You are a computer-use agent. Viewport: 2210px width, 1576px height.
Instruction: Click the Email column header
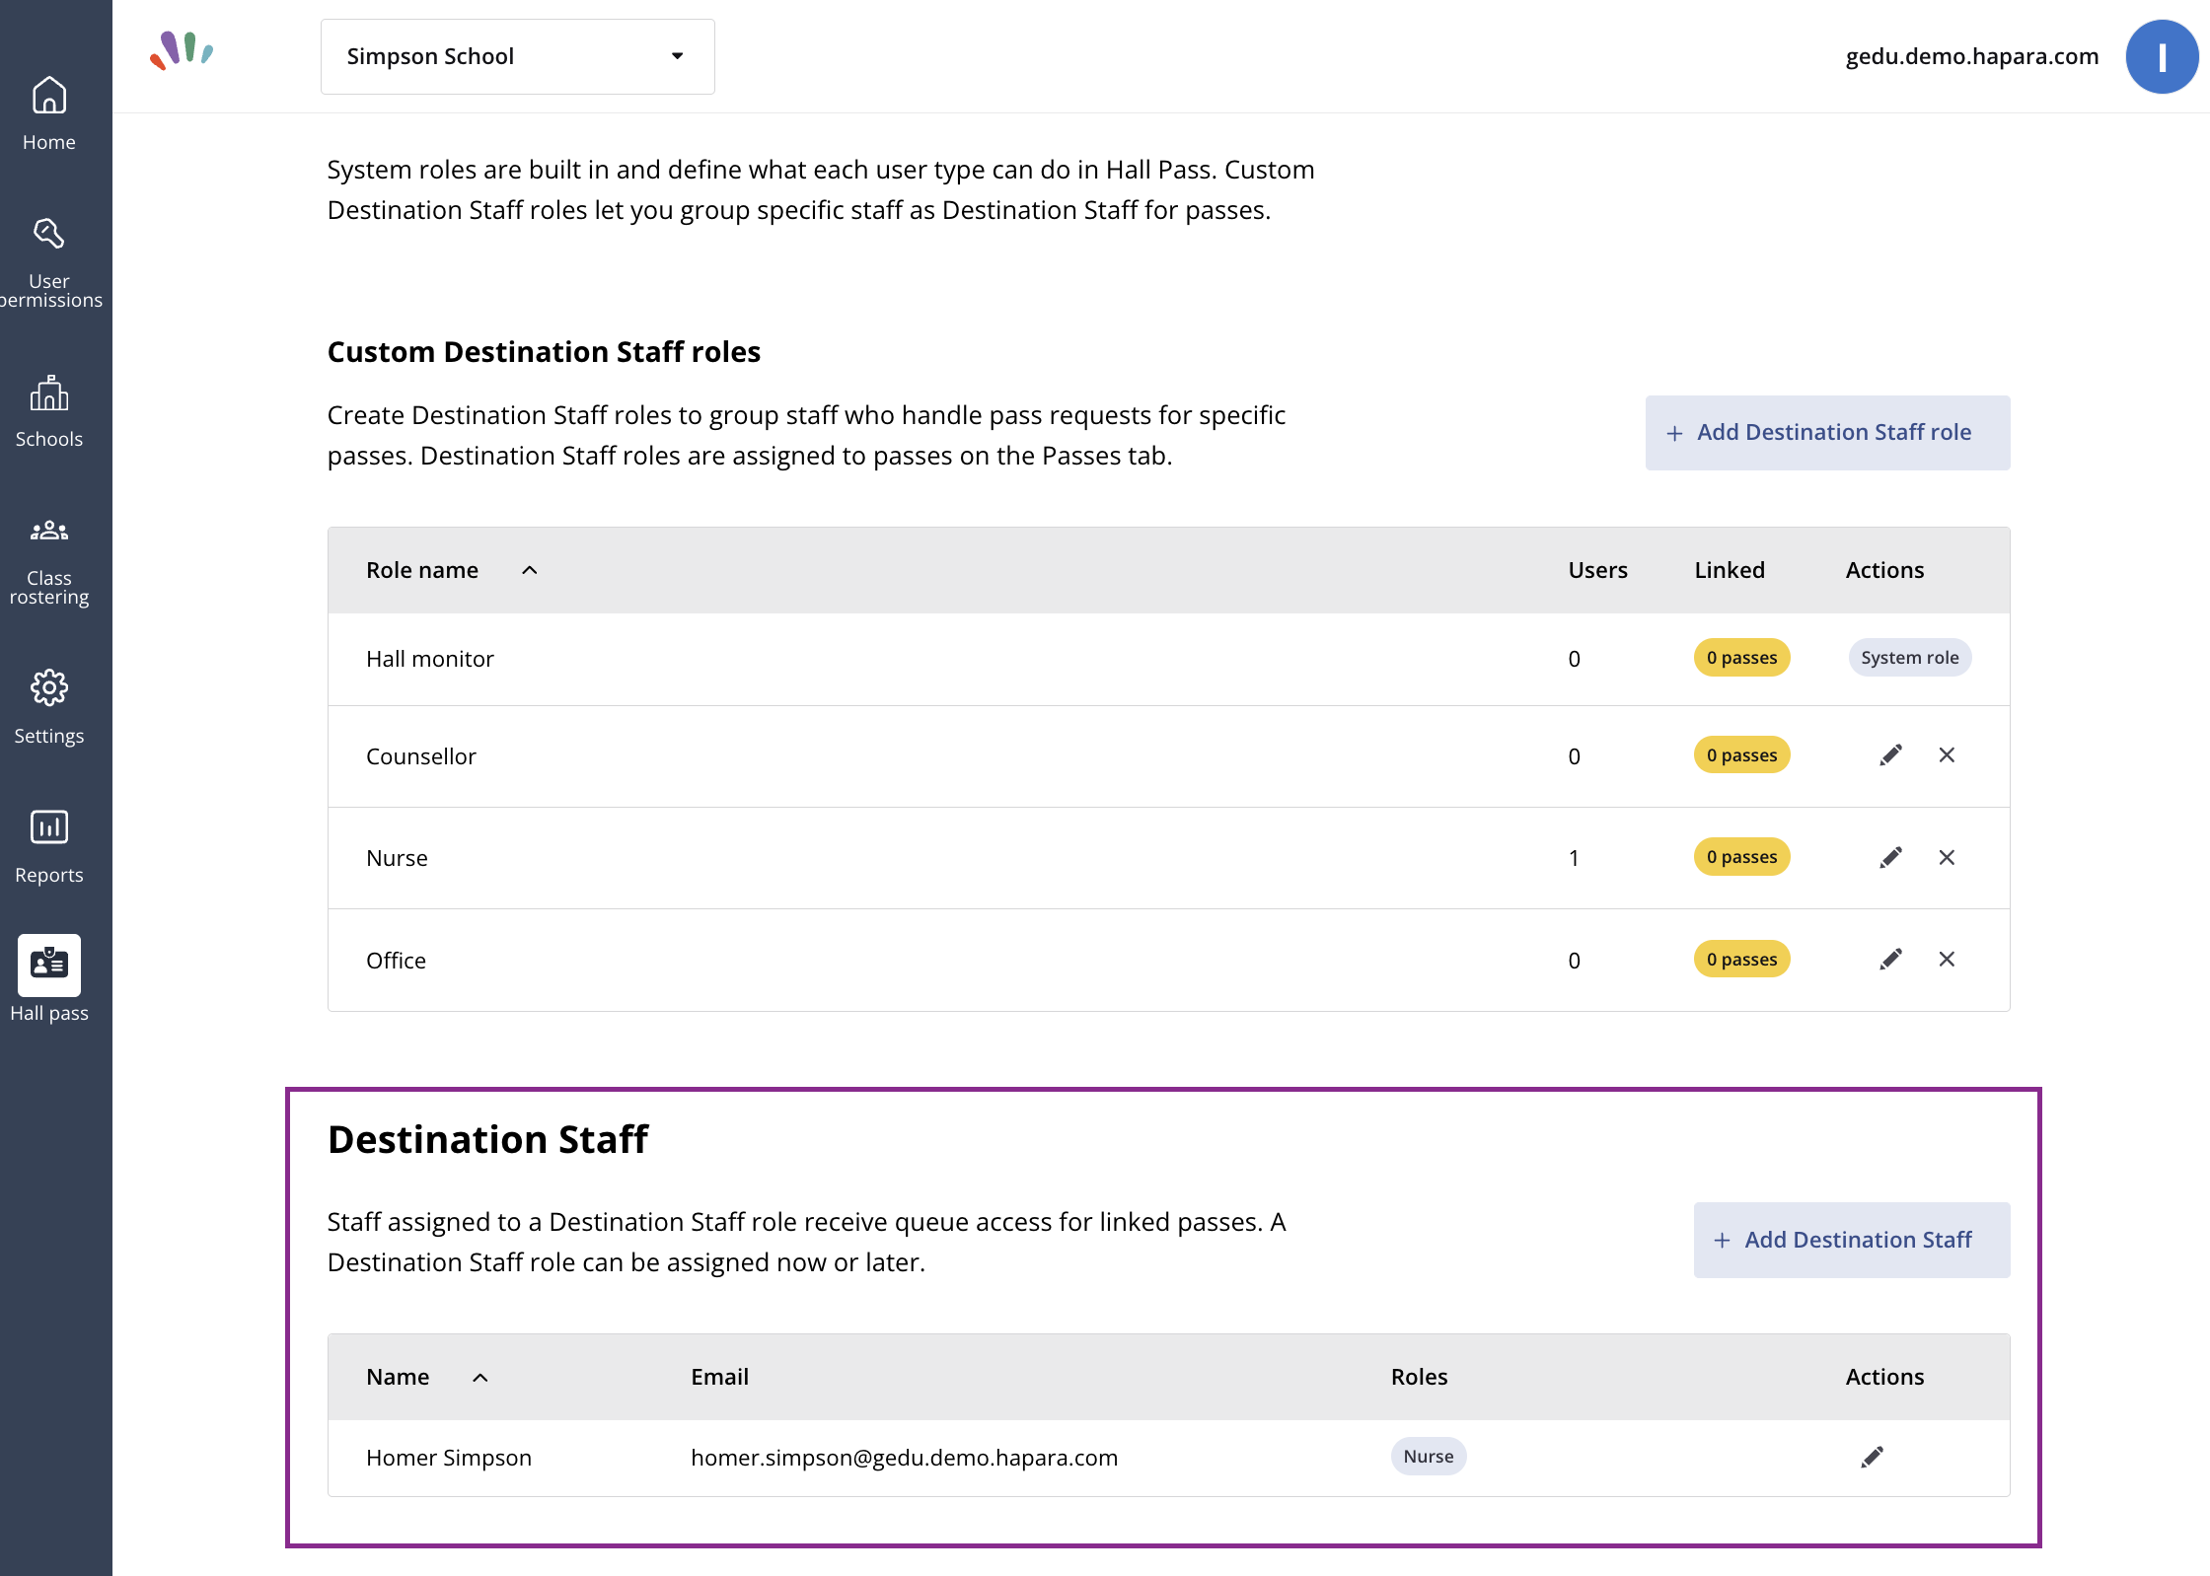coord(719,1376)
